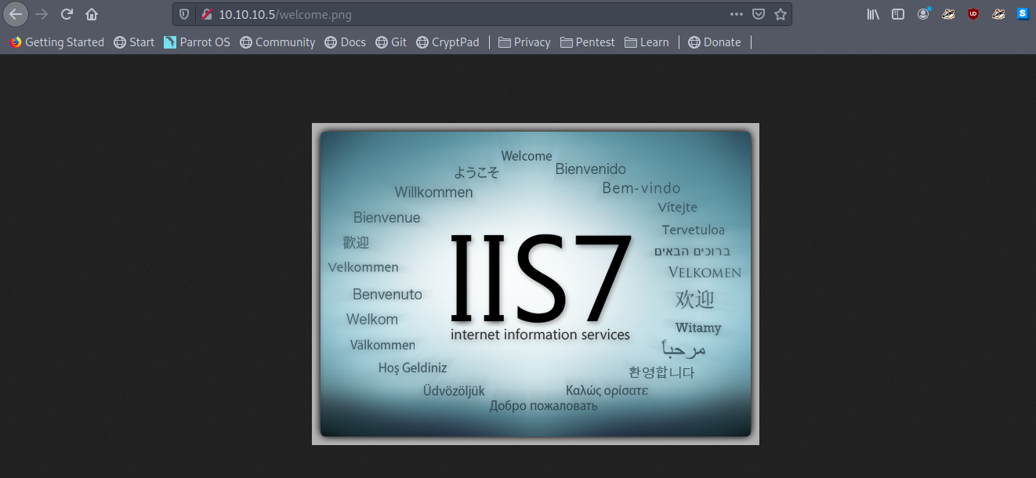Click the insecure connection padlock icon

pos(206,14)
